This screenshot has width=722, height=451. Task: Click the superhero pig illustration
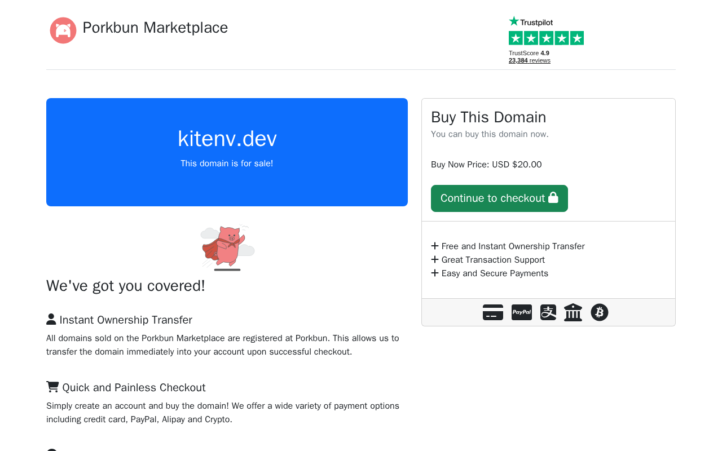(227, 247)
